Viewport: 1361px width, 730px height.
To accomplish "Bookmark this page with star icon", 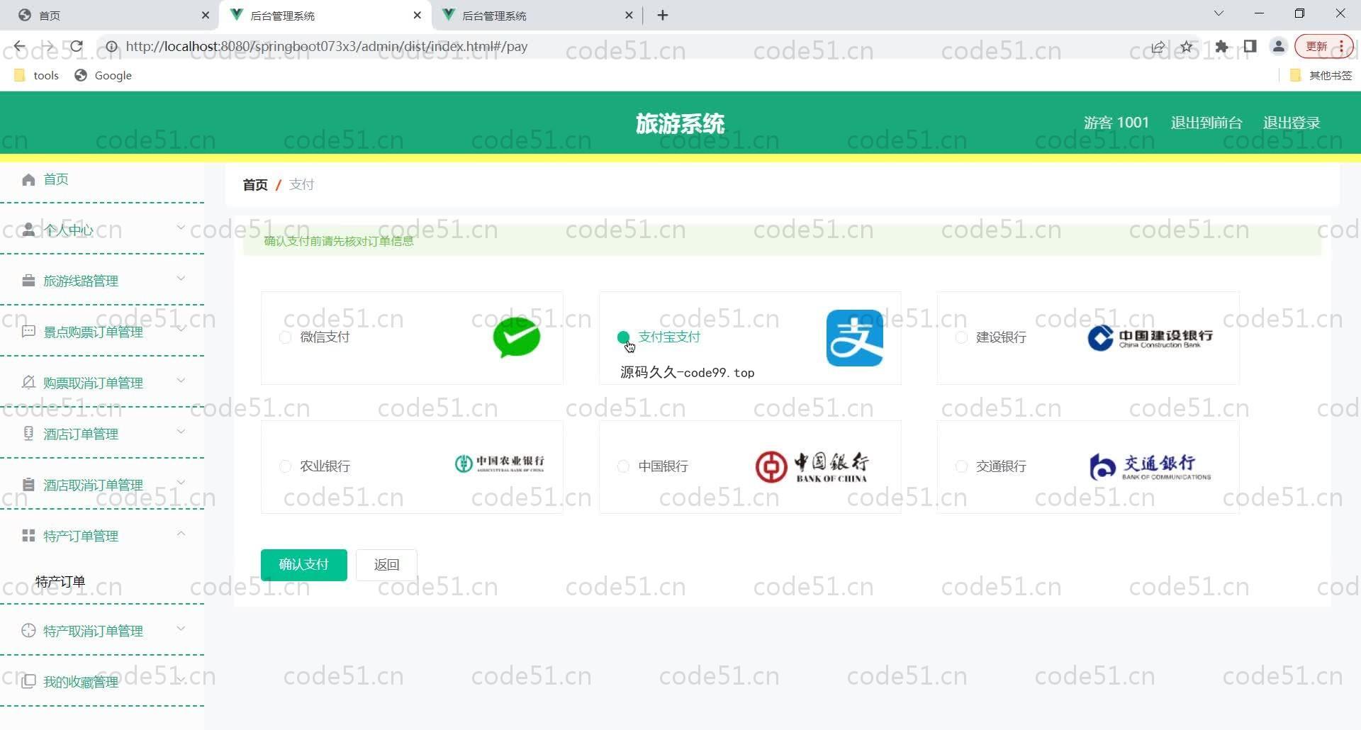I will pos(1187,47).
